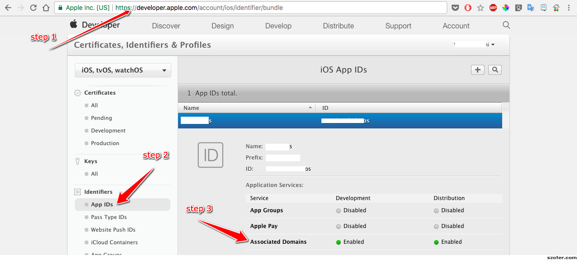
Task: Open the Google Translate extension icon
Action: tap(531, 8)
